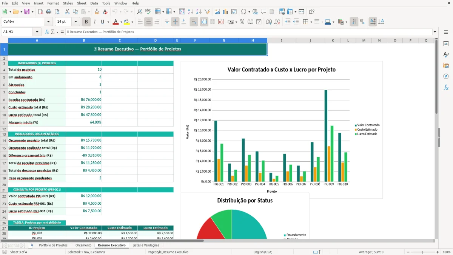Viewport: 453px width, 255px height.
Task: Click the Format as Percent icon
Action: pyautogui.click(x=242, y=22)
